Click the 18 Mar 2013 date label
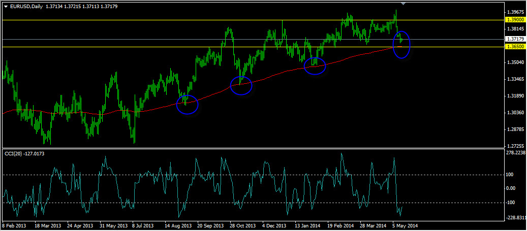The width and height of the screenshot is (527, 231). tap(48, 225)
